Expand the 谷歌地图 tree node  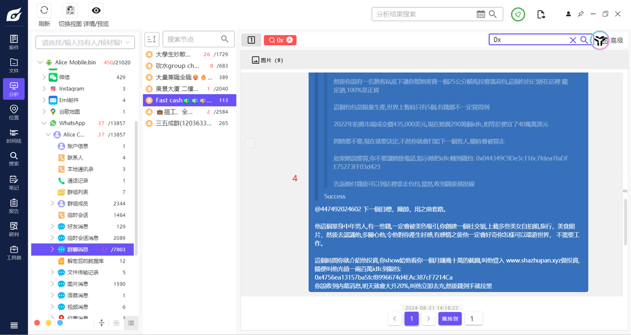point(44,112)
